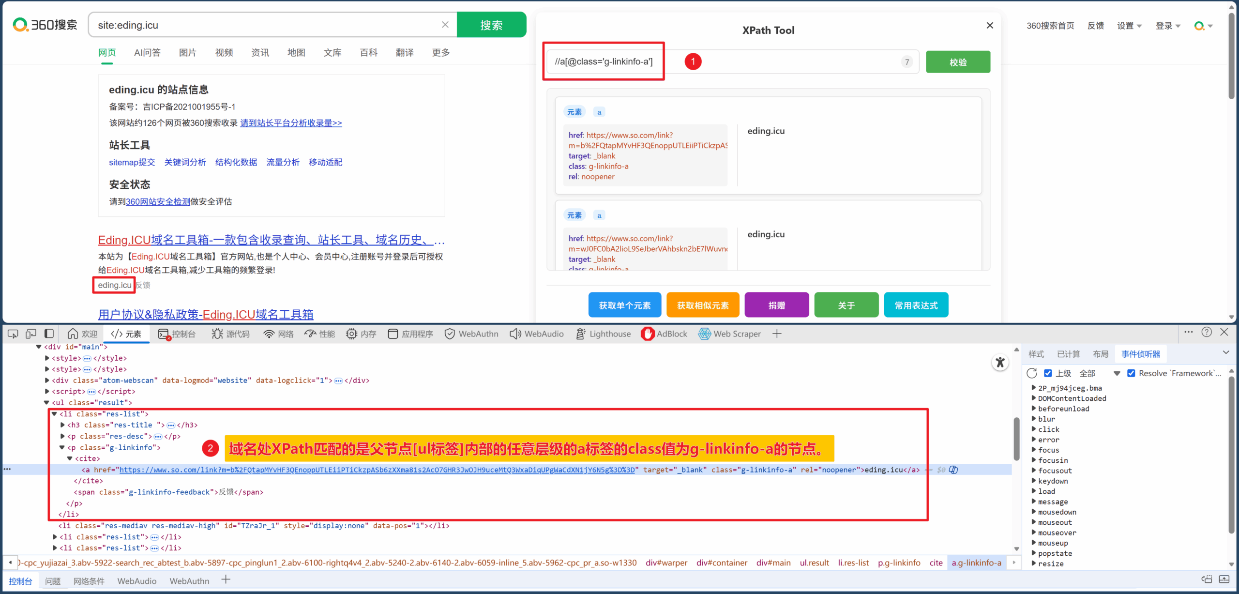Image resolution: width=1239 pixels, height=594 pixels.
Task: Refresh the event listeners list
Action: coord(1032,373)
